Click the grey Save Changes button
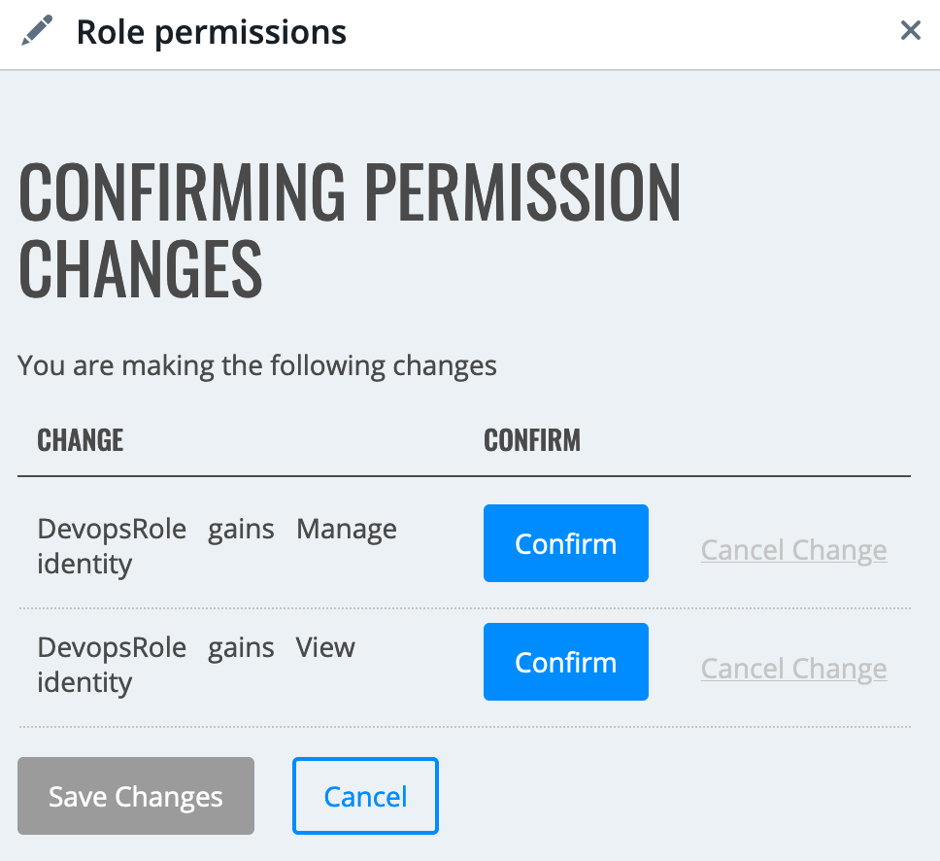The height and width of the screenshot is (861, 940). click(x=136, y=796)
